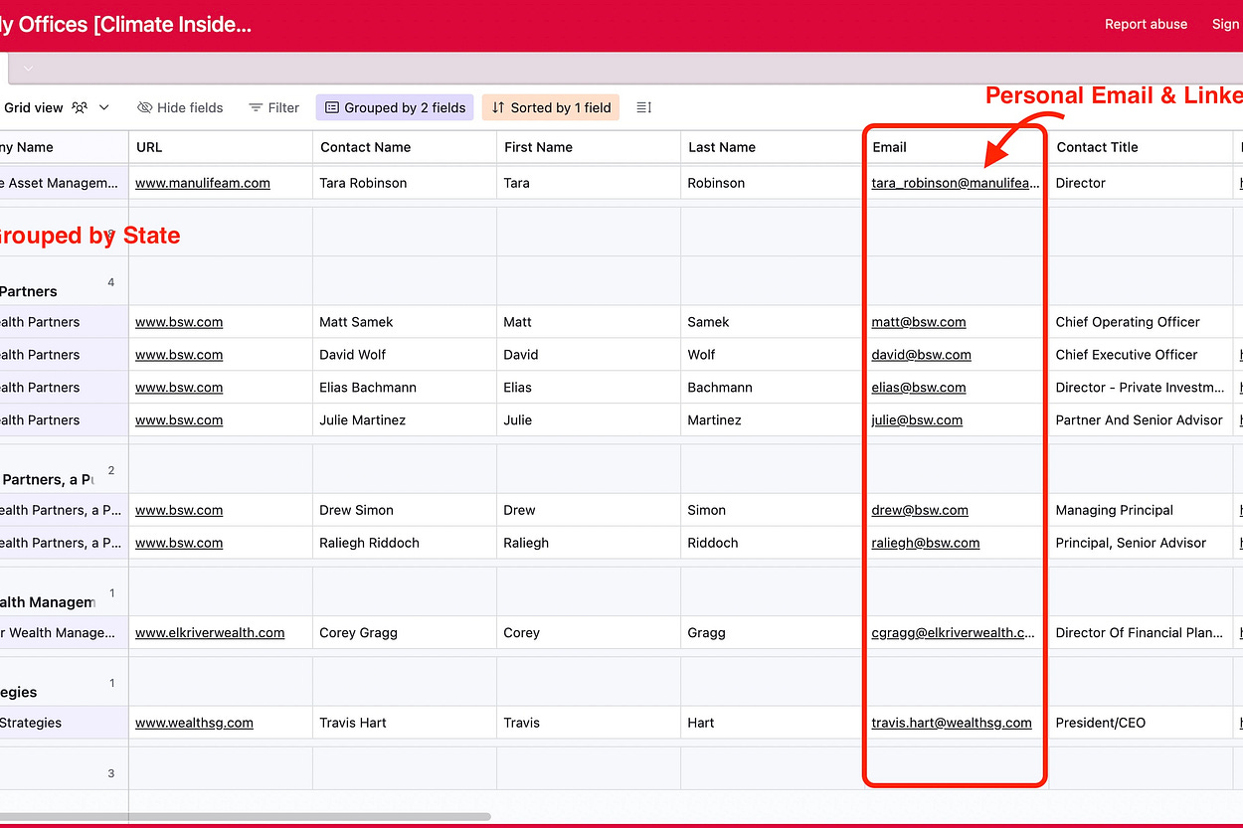Click the raliegh@bsw.com email link

click(x=926, y=543)
